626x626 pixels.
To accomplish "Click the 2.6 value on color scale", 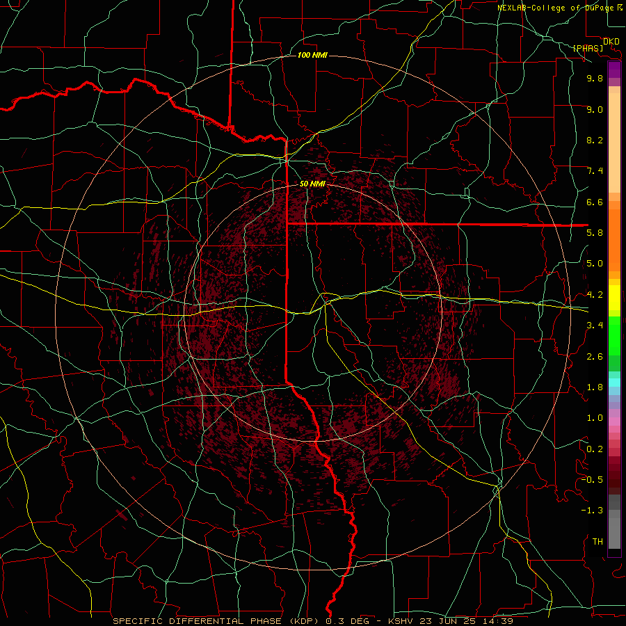I will [x=595, y=356].
